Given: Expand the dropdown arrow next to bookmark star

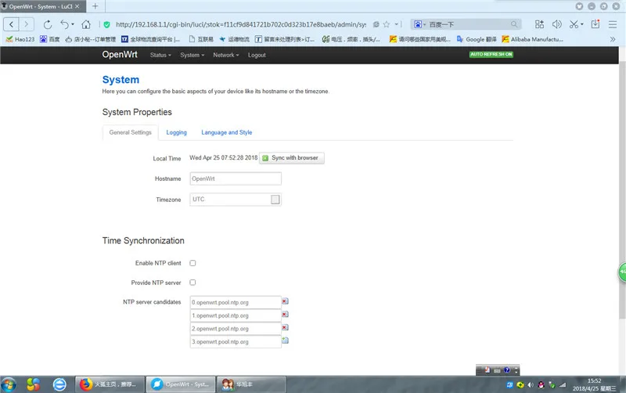Looking at the screenshot, I should click(x=397, y=24).
